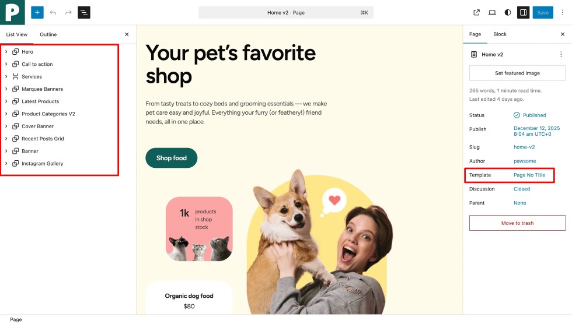Expand the Hero block in list view
Screen dimensions: 572x324
tap(6, 52)
